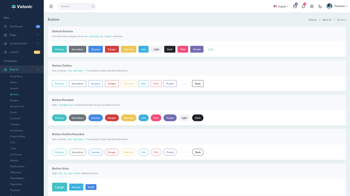Open the Dropdowns menu item in sidebar
The height and width of the screenshot is (196, 350).
pyautogui.click(x=16, y=130)
